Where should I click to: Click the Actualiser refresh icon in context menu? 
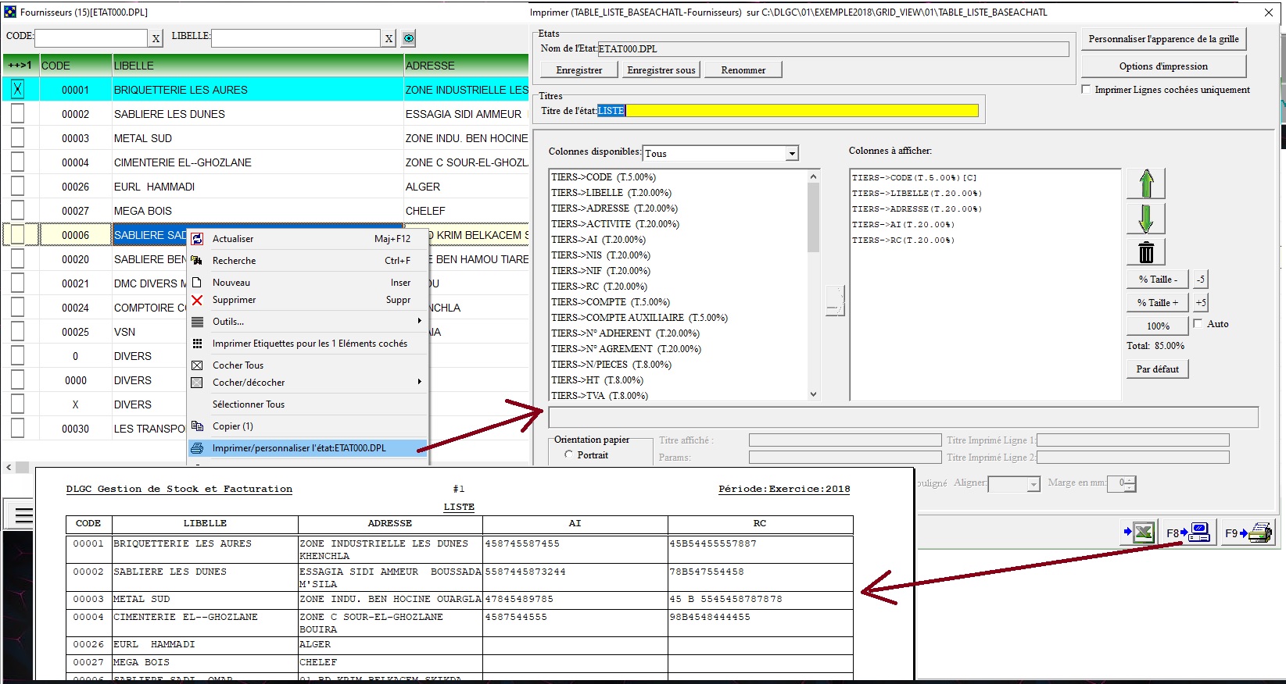198,239
